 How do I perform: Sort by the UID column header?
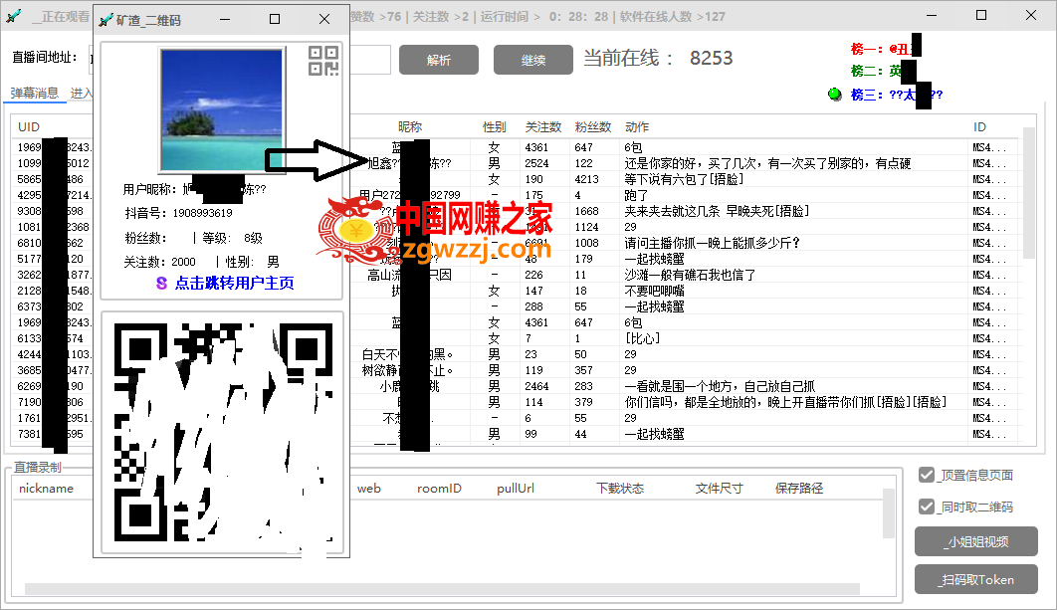(x=29, y=126)
